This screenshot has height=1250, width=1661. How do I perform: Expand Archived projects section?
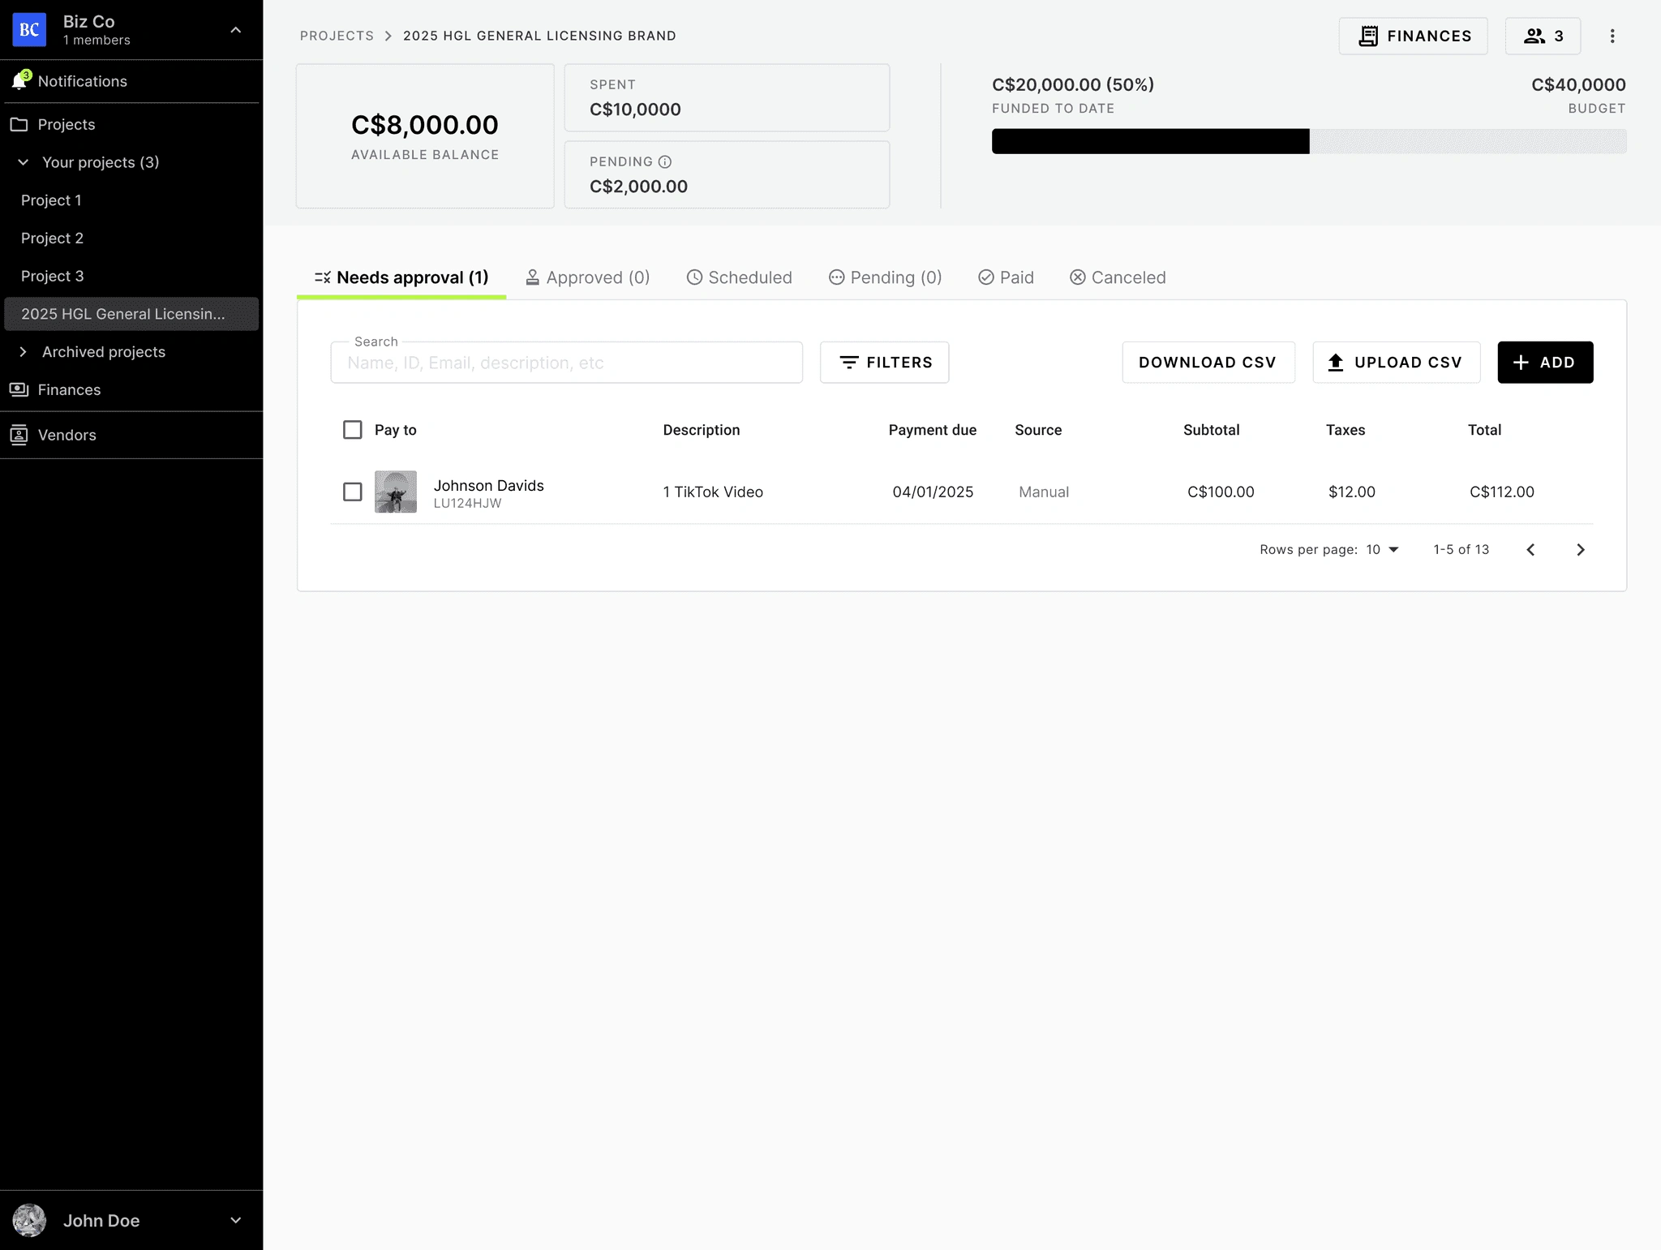click(x=24, y=352)
